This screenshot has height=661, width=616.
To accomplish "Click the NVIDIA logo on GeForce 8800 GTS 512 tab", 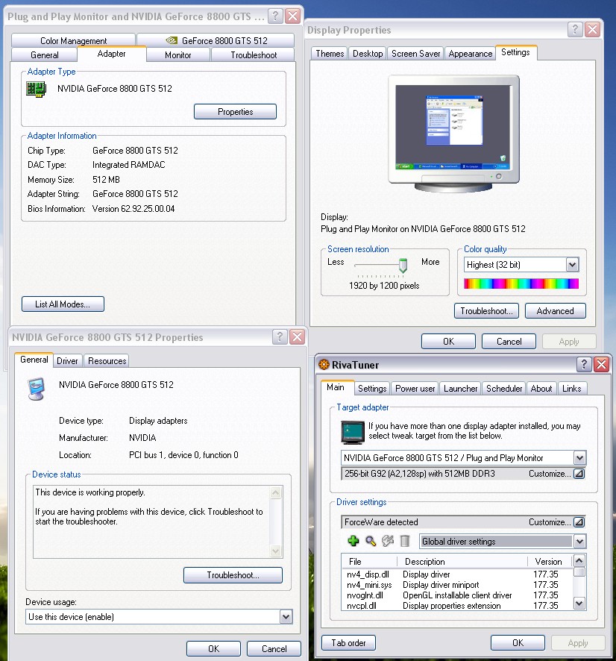I will 172,40.
